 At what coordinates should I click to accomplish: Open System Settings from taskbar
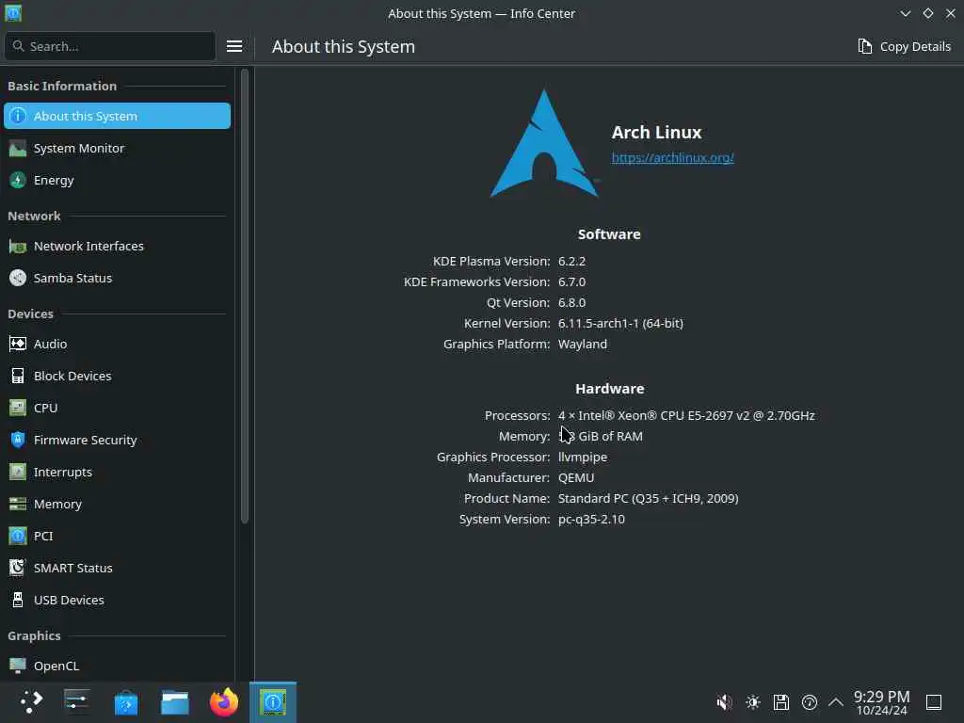pos(77,702)
